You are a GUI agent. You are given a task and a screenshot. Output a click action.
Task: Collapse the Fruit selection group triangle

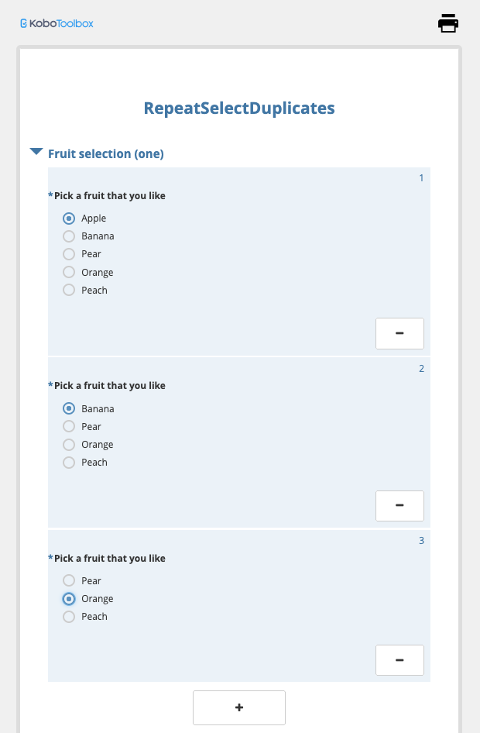pos(36,151)
